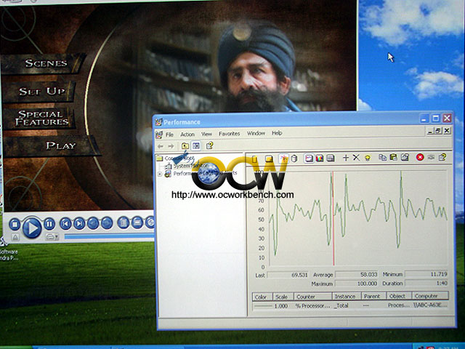Expand Performance Logs and Alerts node

(160, 174)
